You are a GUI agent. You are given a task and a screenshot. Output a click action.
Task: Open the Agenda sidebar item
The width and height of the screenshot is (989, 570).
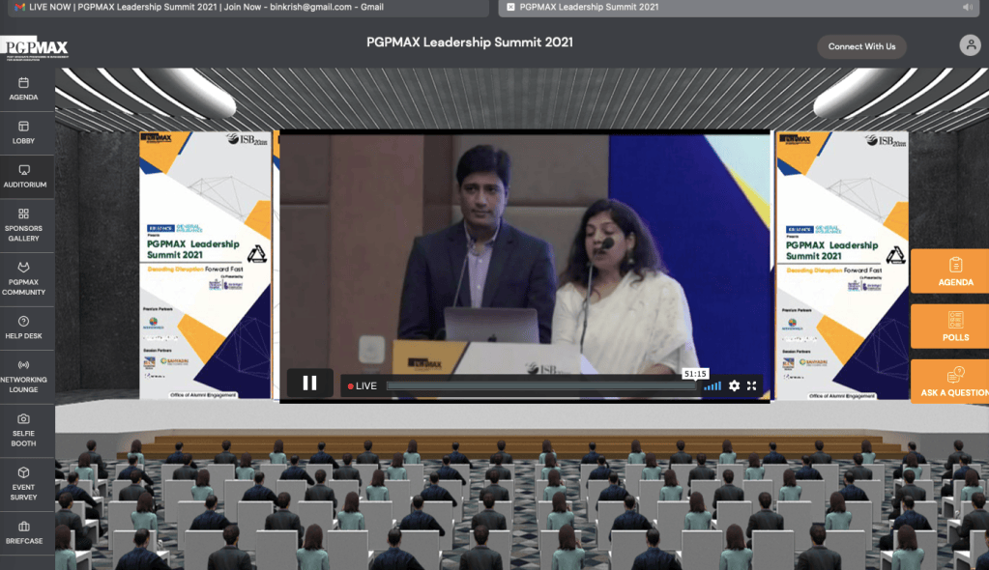click(x=24, y=89)
